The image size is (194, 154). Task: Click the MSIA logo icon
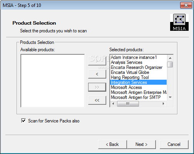tap(179, 22)
